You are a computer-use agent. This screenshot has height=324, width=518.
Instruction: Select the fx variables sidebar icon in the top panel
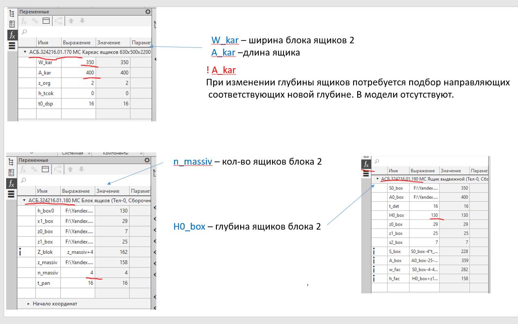[x=12, y=34]
